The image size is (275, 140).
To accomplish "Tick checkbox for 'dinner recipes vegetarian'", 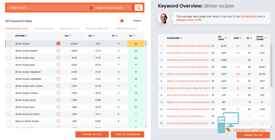I will (x=9, y=72).
